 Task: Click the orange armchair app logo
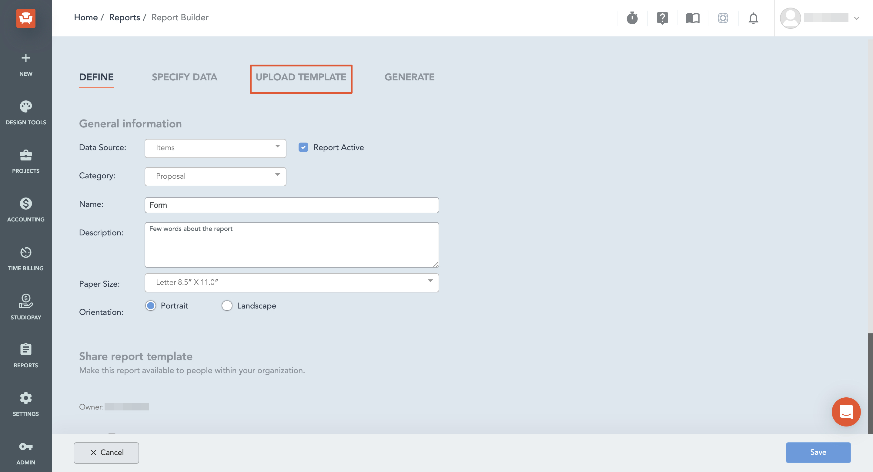tap(26, 18)
